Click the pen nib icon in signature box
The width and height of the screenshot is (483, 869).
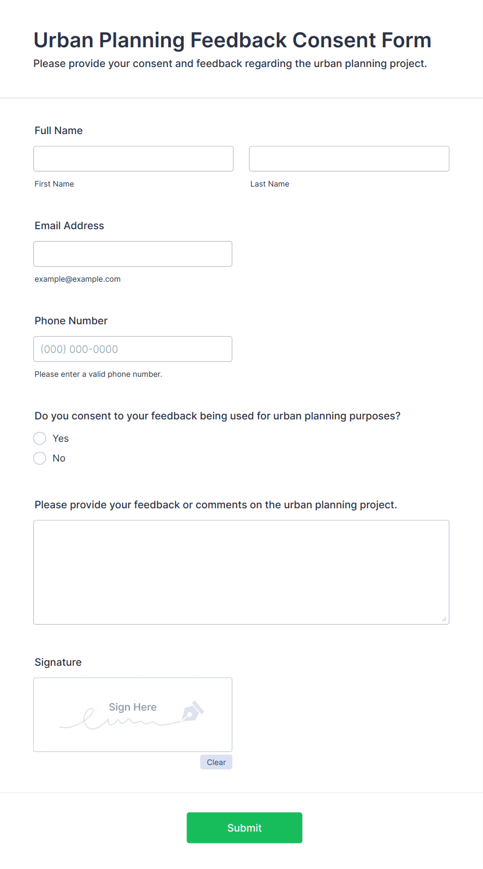(193, 711)
